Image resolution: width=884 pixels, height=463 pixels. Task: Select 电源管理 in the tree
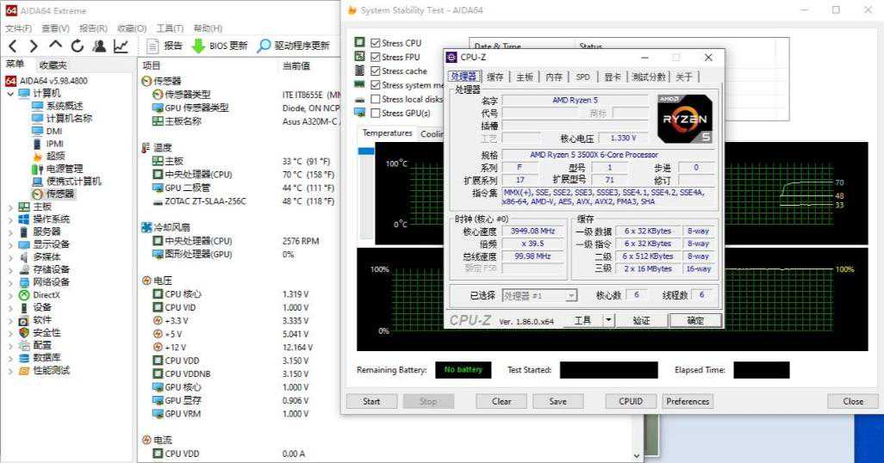65,169
